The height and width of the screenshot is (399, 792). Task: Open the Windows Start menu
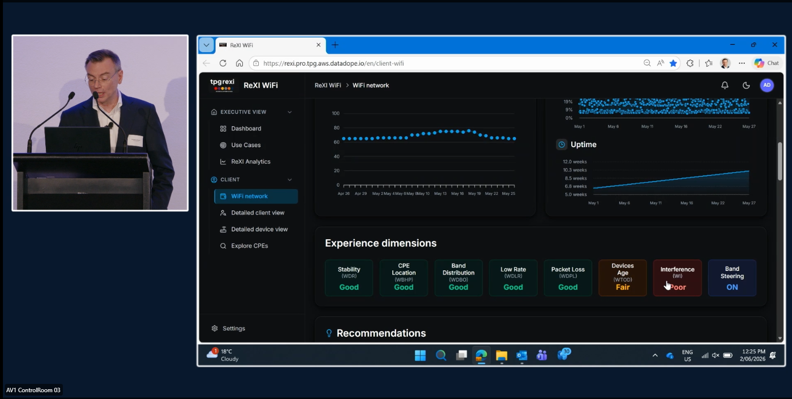pyautogui.click(x=420, y=356)
